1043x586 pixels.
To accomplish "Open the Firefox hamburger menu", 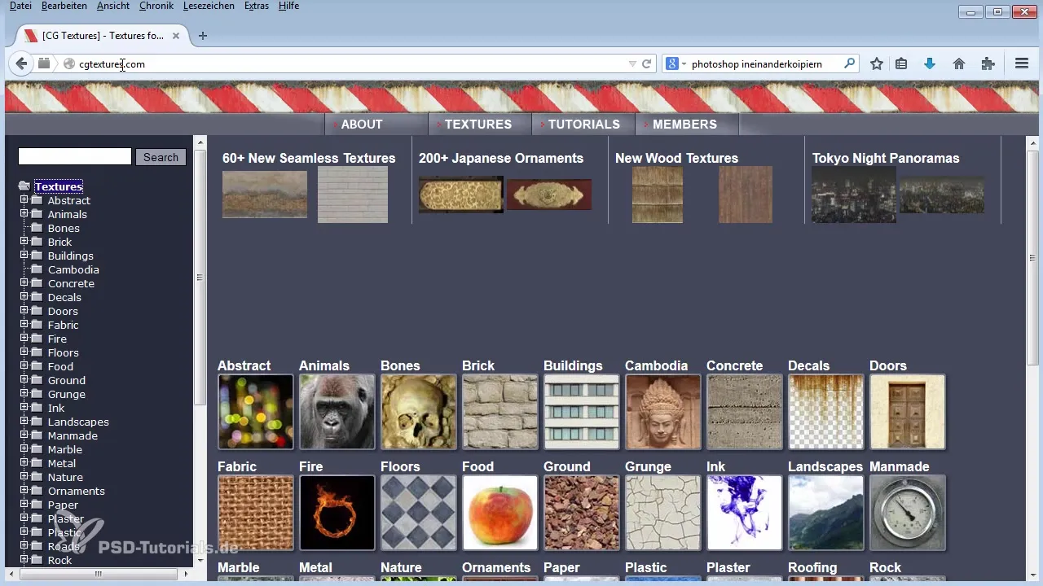I will [x=1022, y=63].
